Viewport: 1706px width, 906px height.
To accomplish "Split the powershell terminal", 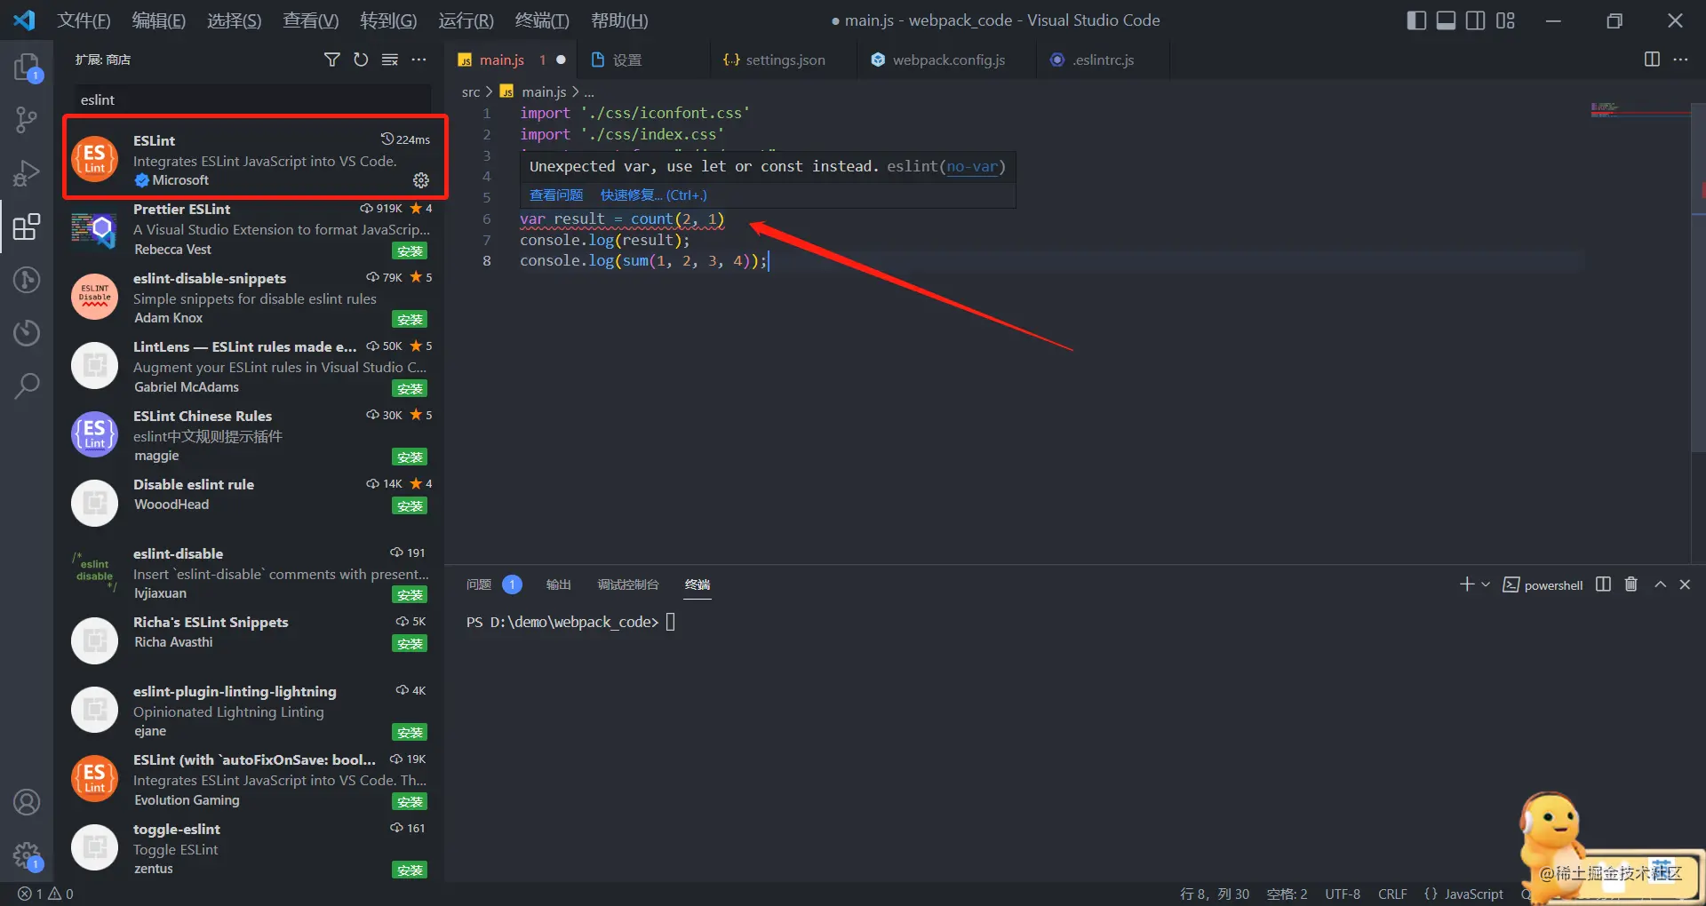I will (1603, 584).
